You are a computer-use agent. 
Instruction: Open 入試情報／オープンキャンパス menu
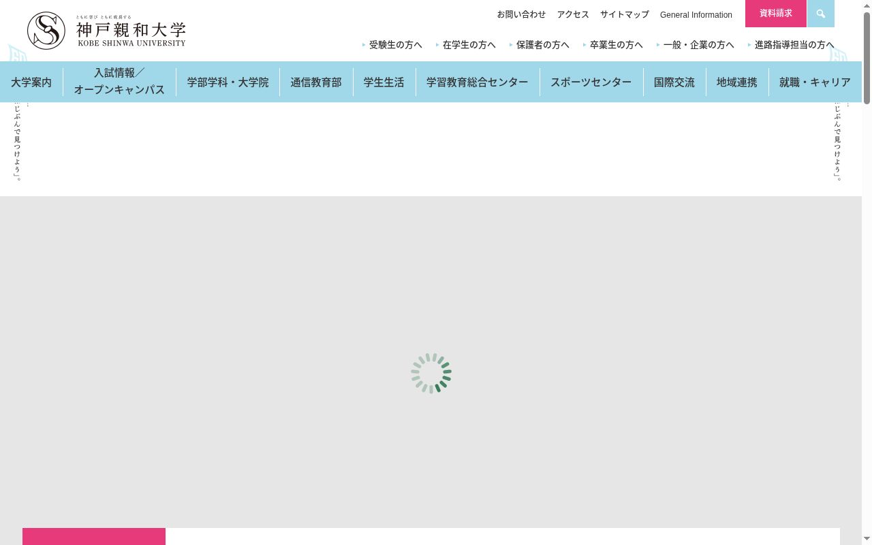coord(119,82)
